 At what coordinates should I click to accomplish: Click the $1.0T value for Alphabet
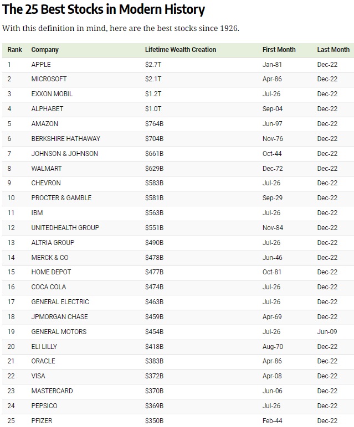pos(153,109)
